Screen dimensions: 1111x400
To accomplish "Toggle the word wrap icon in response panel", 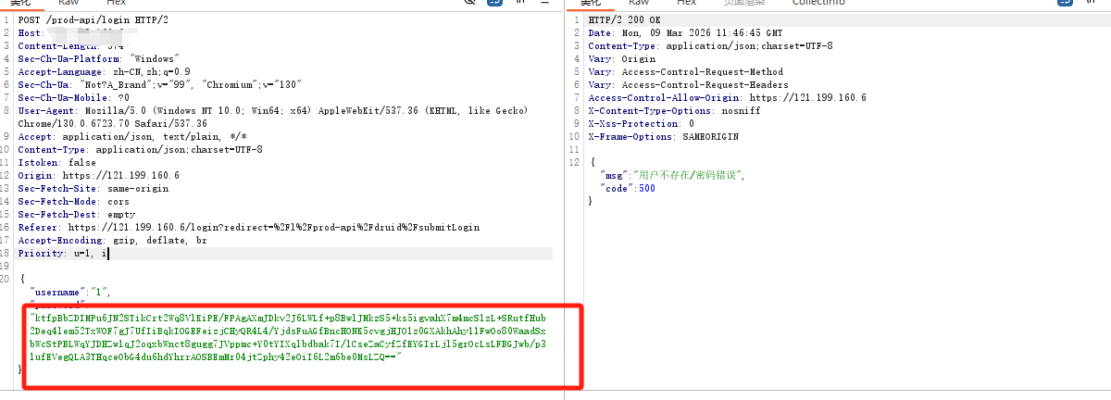I will pyautogui.click(x=1063, y=3).
